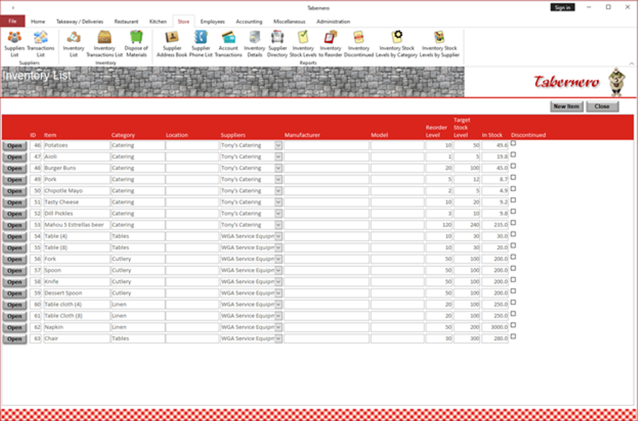This screenshot has height=421, width=638.
Task: Expand supplier dropdown for Dessert Spoon
Action: click(x=279, y=293)
